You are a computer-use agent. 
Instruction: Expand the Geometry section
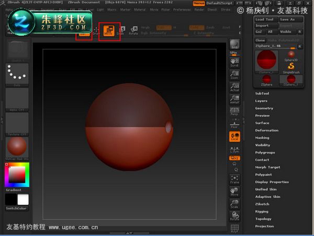tap(264, 108)
